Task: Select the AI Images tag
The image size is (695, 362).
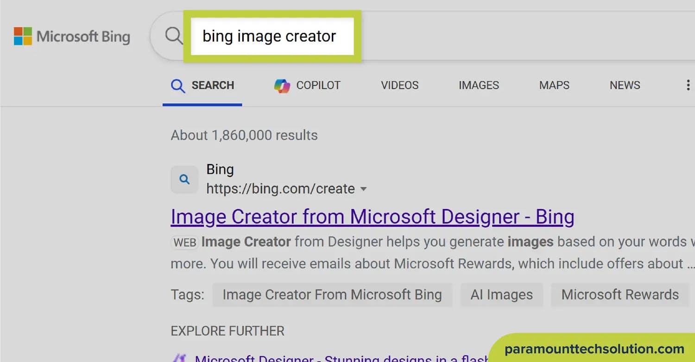Action: pyautogui.click(x=501, y=295)
